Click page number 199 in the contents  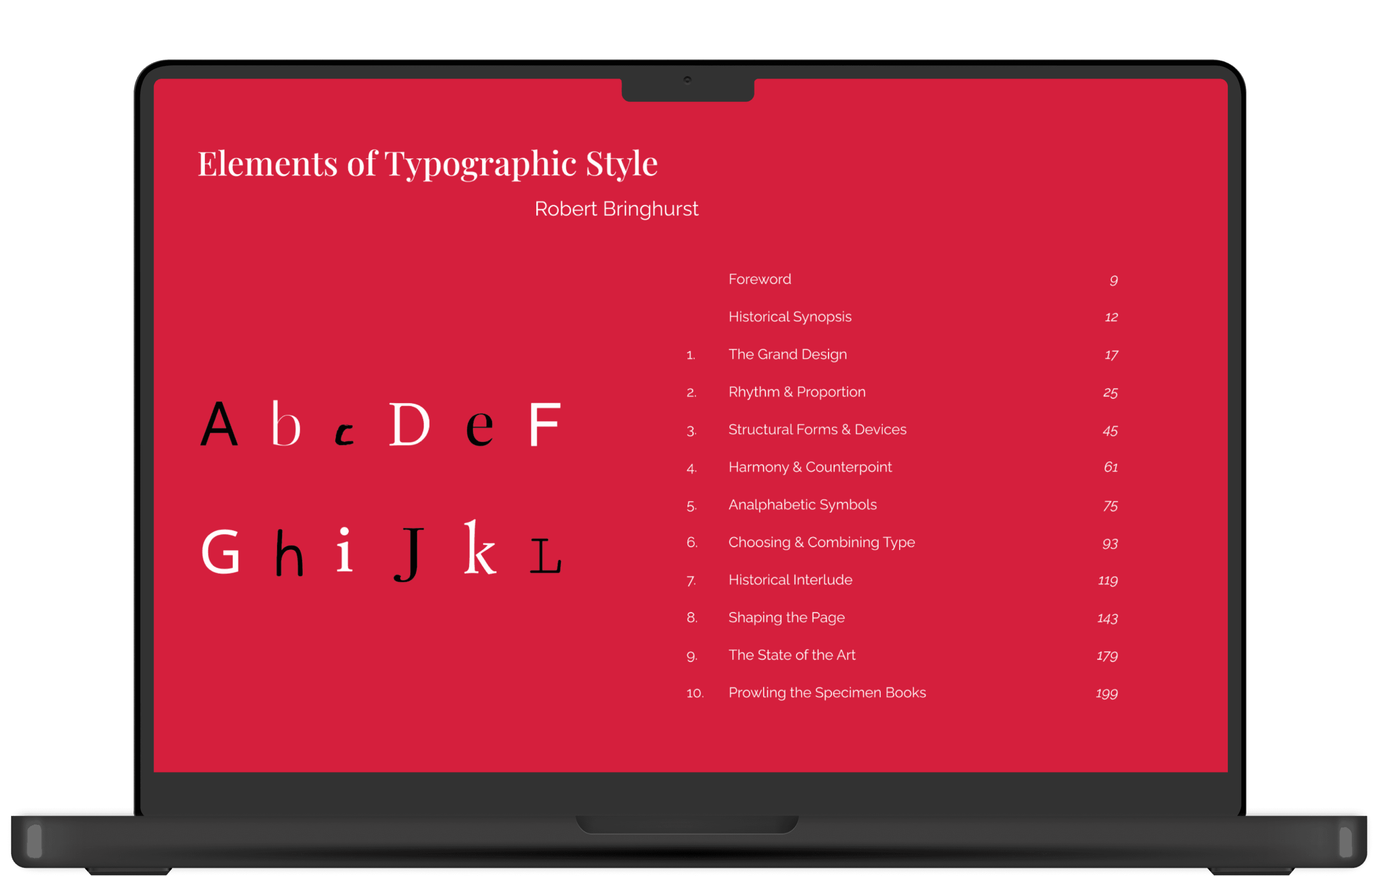point(1107,693)
